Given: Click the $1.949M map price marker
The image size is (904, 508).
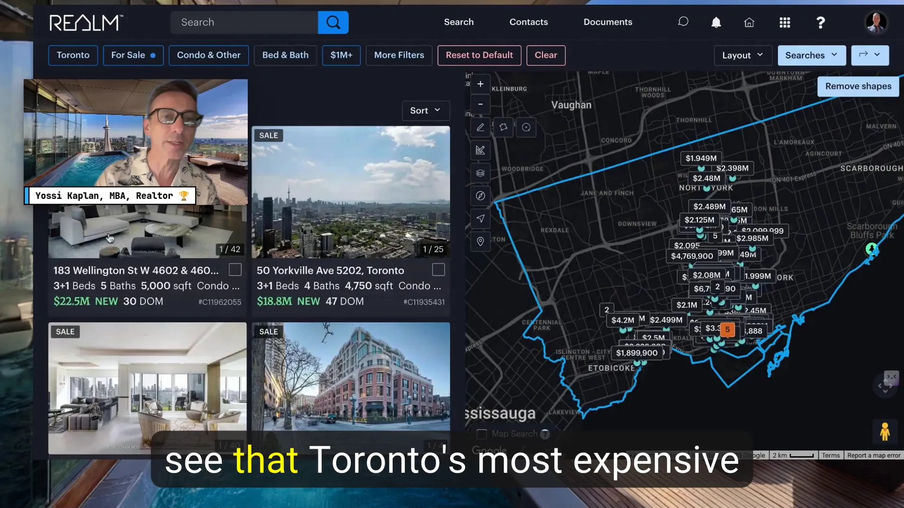Looking at the screenshot, I should 701,159.
